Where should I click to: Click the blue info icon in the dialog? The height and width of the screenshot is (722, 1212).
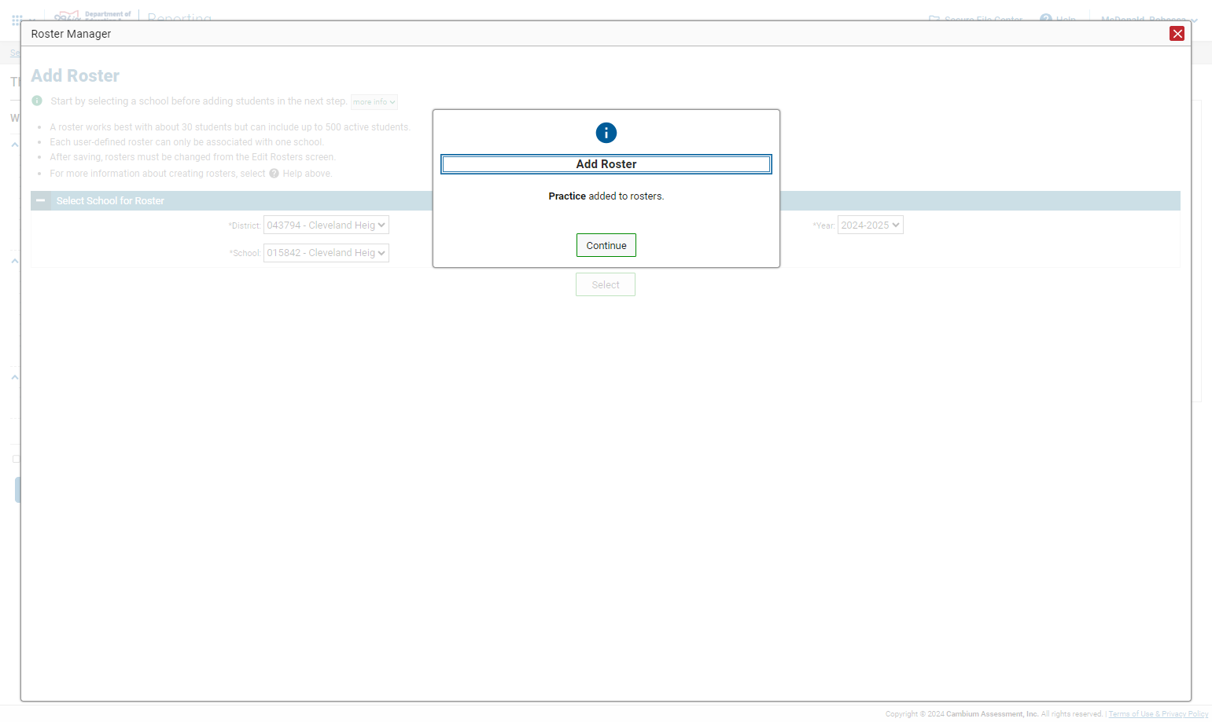coord(606,133)
